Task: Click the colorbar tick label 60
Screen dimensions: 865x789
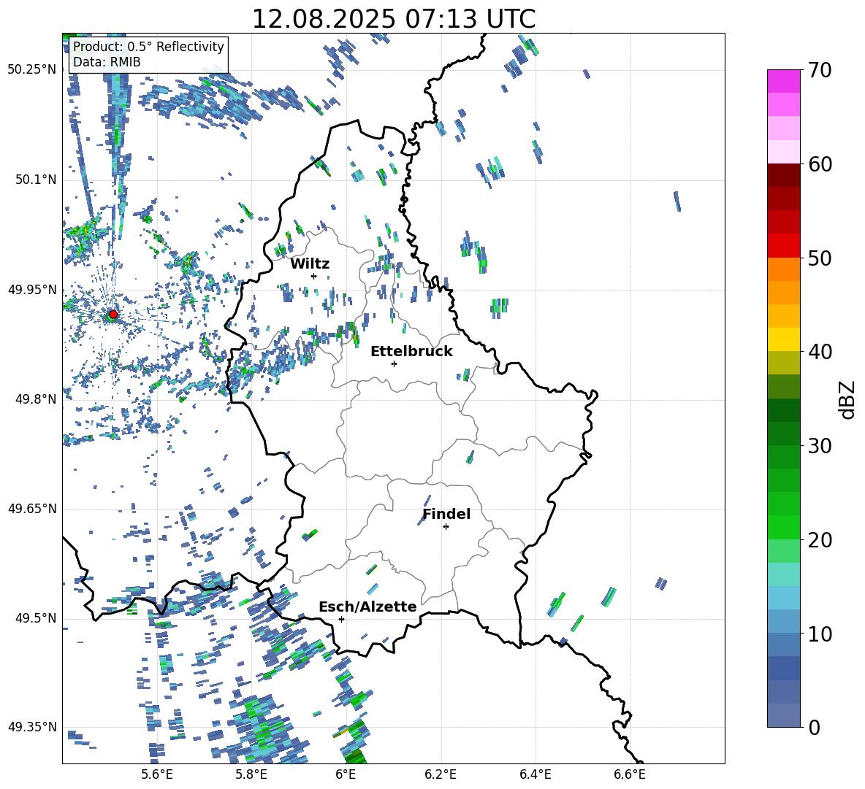Action: [820, 164]
